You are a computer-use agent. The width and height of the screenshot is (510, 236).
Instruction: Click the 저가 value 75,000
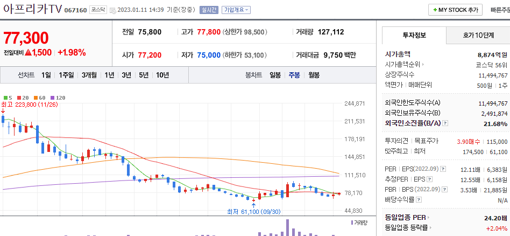click(x=209, y=55)
